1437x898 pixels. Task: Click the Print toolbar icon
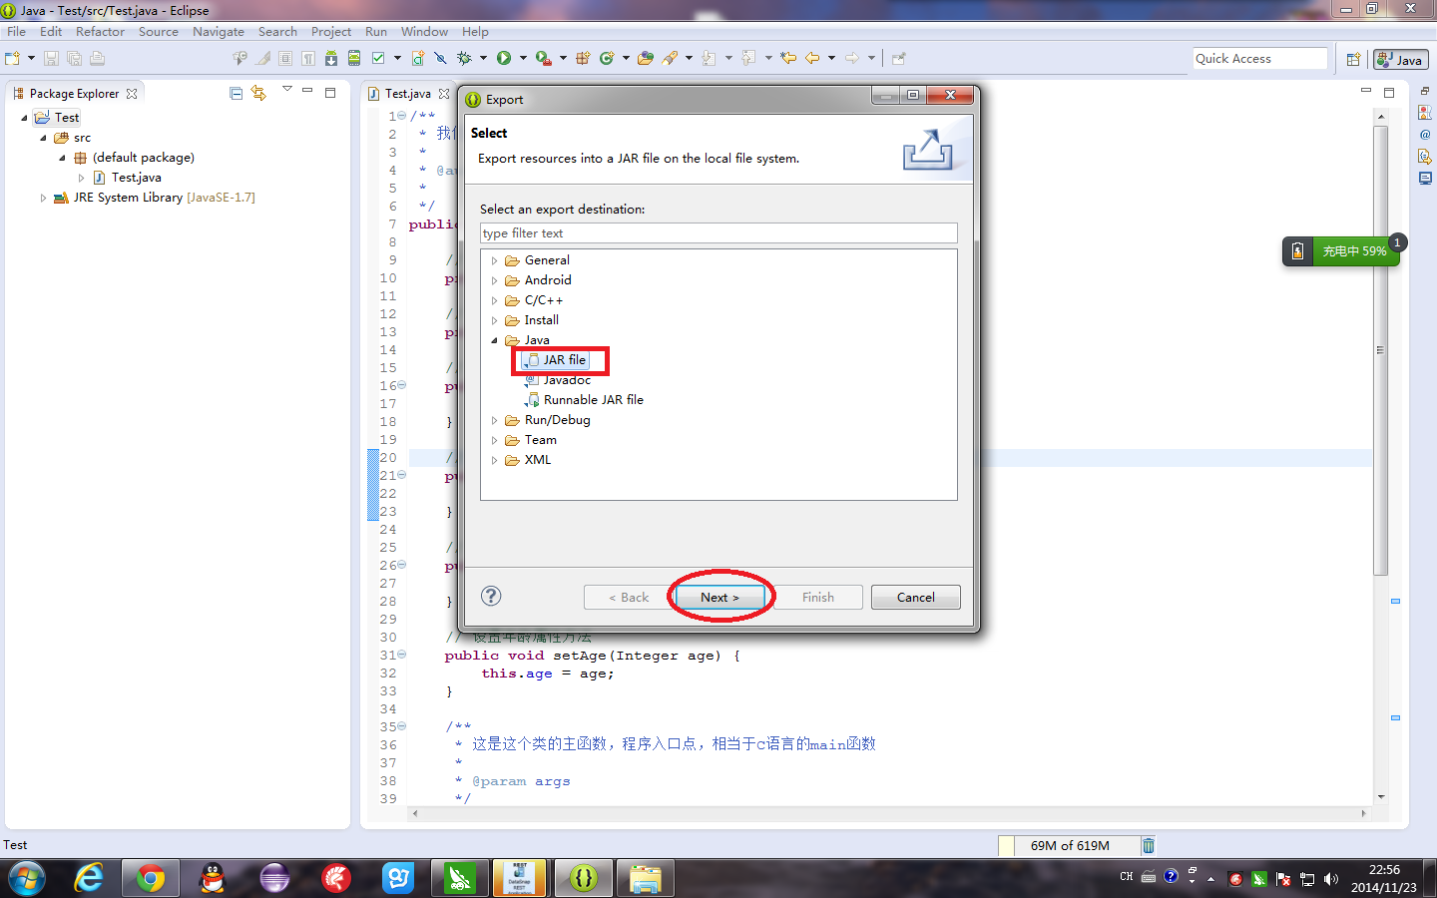pyautogui.click(x=97, y=58)
